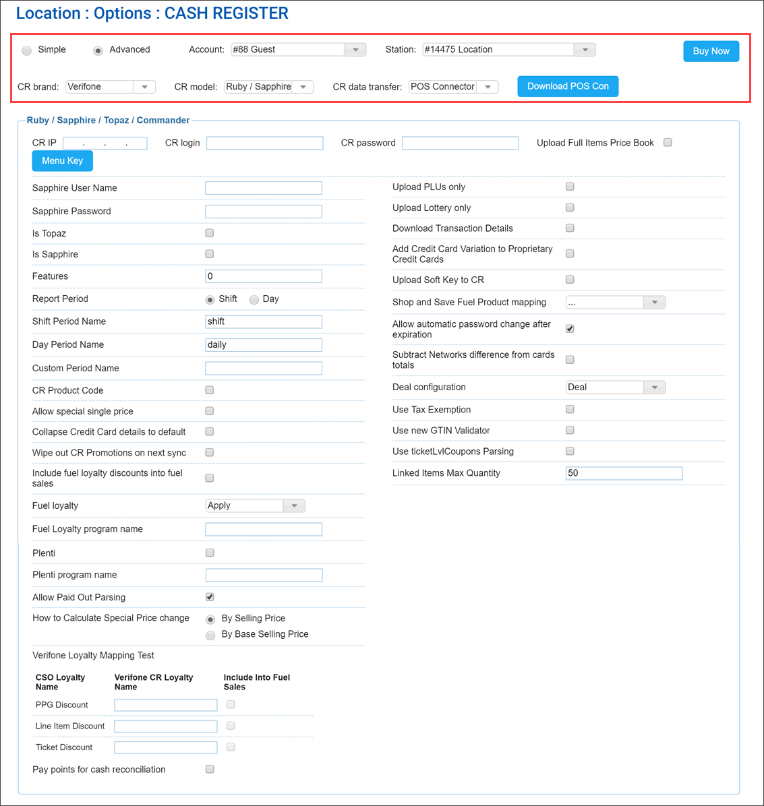
Task: Click the Day Period Name field
Action: pos(264,345)
